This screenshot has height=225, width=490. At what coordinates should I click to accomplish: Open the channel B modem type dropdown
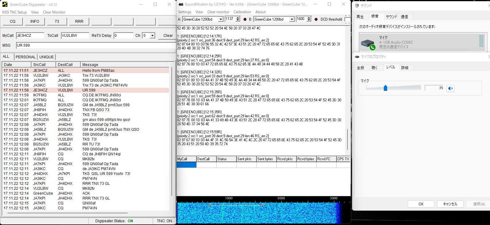pos(291,19)
